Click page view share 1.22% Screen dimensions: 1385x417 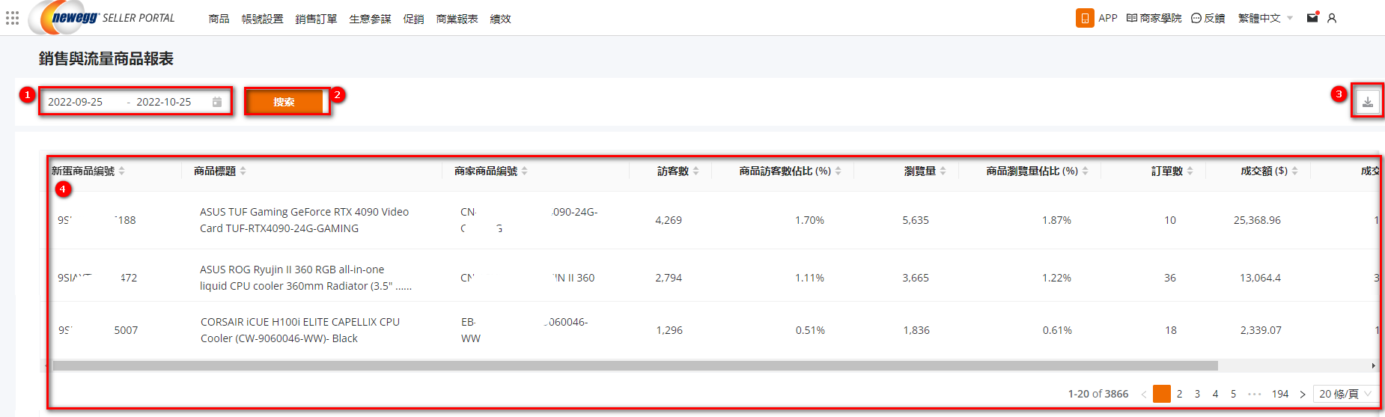pyautogui.click(x=1056, y=278)
